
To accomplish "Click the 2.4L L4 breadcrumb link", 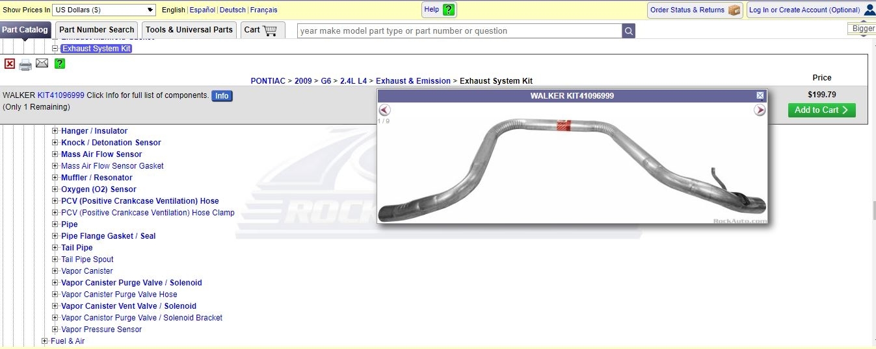I will tap(353, 81).
